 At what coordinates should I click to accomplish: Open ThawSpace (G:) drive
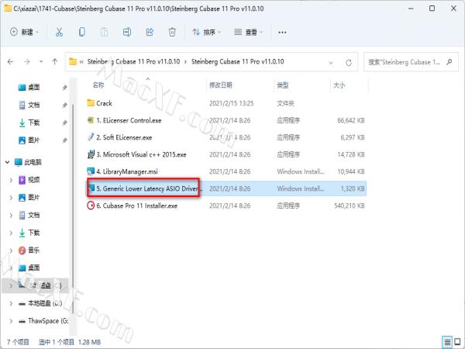tap(43, 321)
